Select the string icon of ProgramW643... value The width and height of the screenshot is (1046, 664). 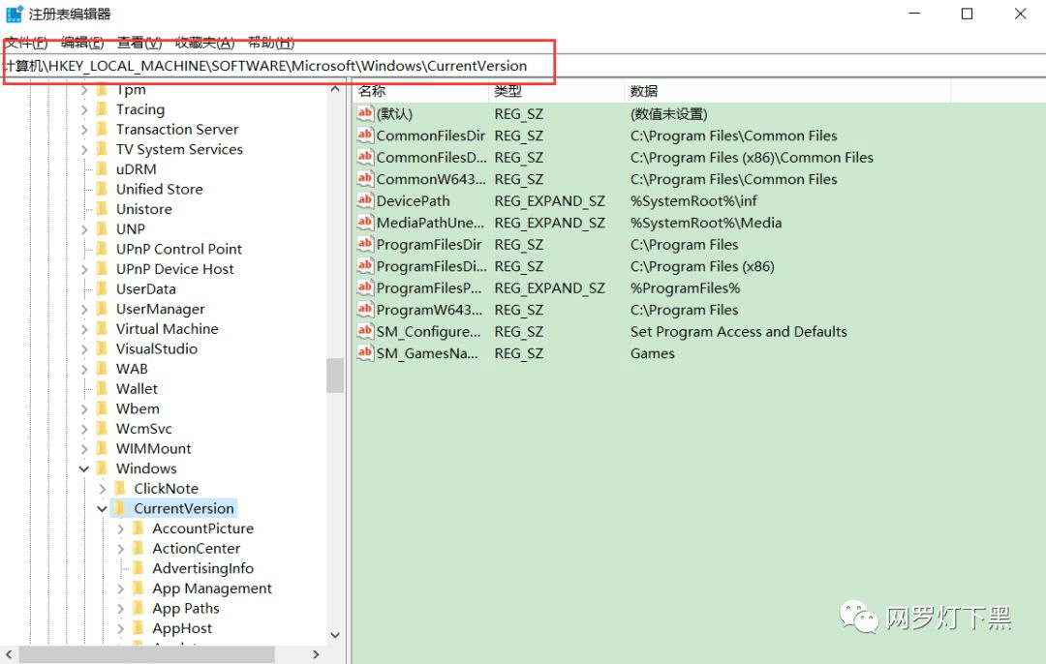[365, 310]
